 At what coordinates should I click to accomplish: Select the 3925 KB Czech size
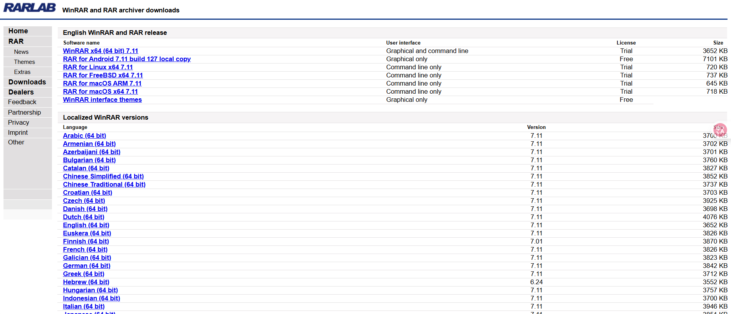pos(715,201)
